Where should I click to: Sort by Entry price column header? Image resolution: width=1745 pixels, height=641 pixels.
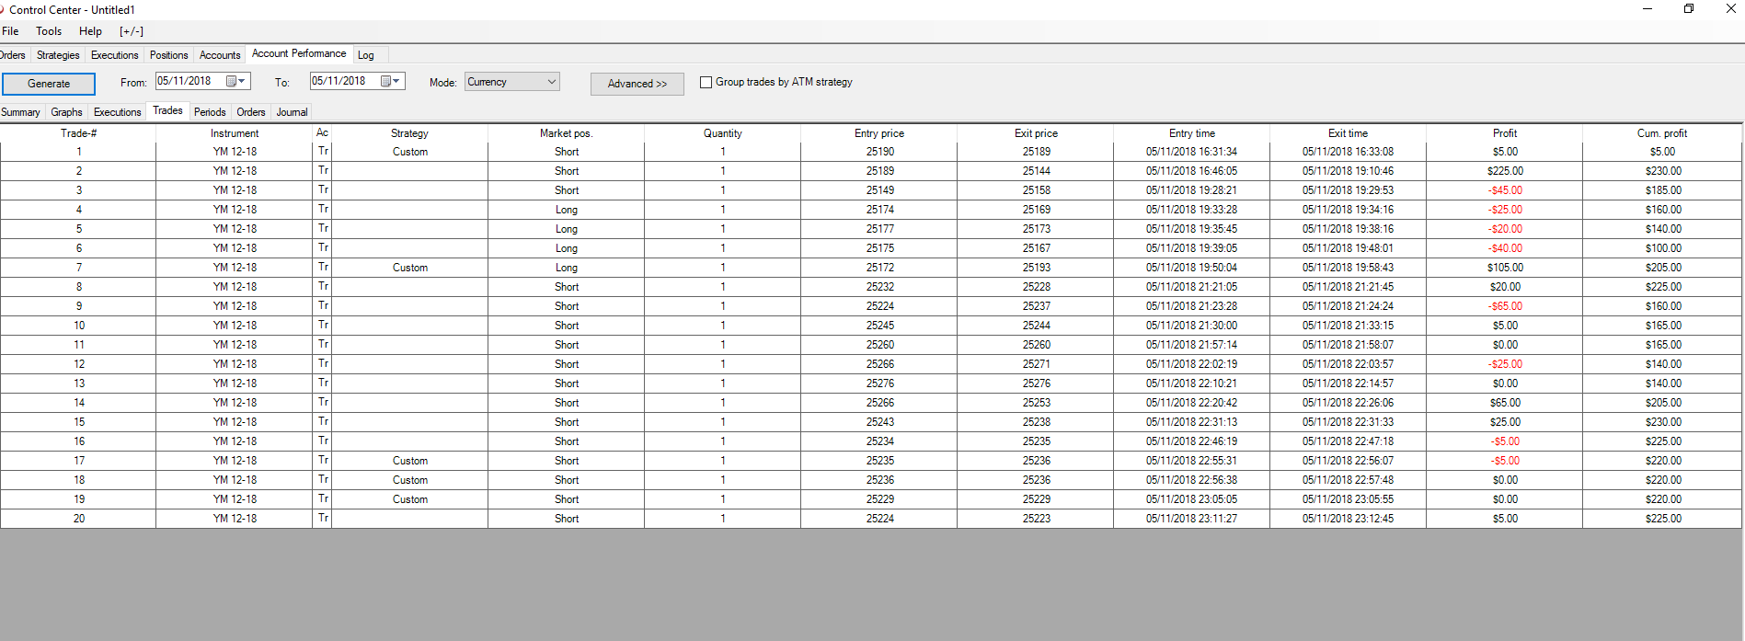tap(879, 133)
